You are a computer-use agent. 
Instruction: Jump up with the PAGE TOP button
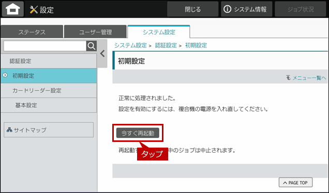pos(295,183)
